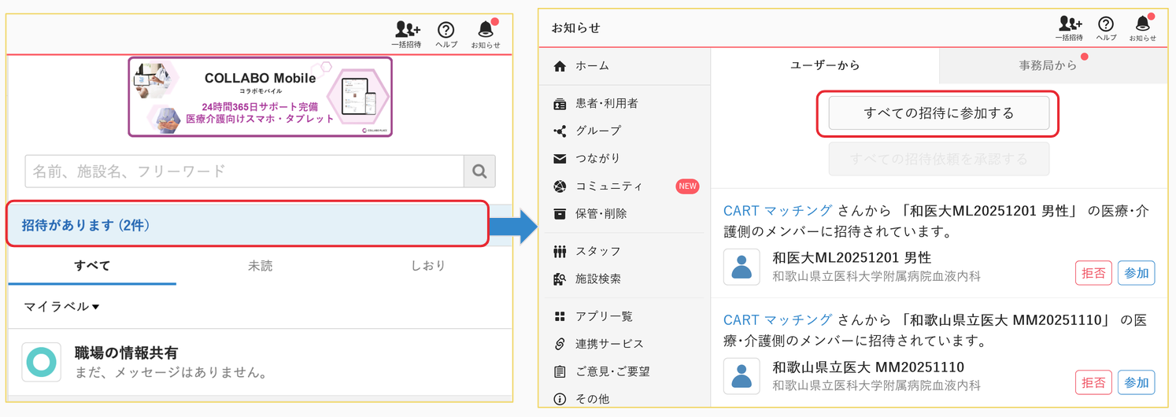Click the NEW badge beside コミュニティ
This screenshot has width=1176, height=417.
[x=688, y=186]
